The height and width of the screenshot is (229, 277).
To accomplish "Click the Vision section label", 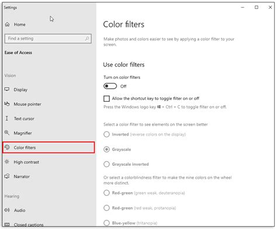I will point(10,75).
